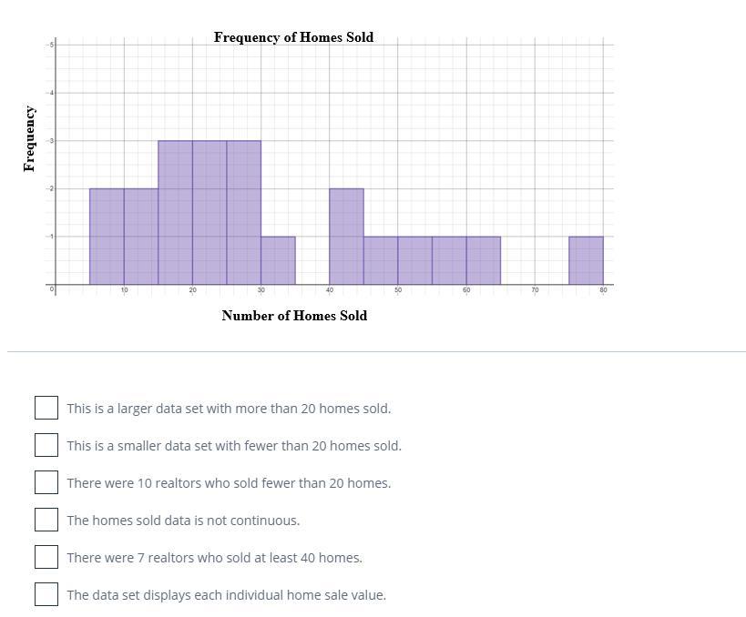This screenshot has width=746, height=617.
Task: Click the 'Number of Homes Sold' axis label
Action: tap(294, 316)
